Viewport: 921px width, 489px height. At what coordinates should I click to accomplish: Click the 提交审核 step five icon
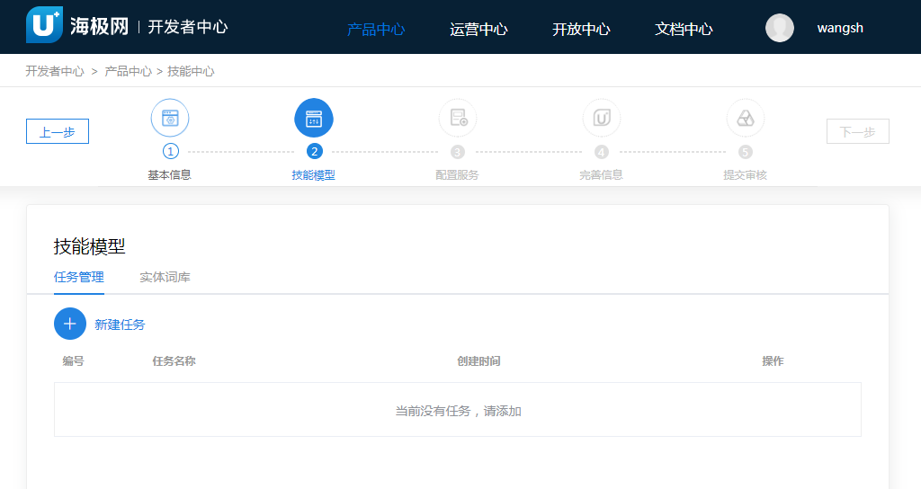(x=745, y=118)
